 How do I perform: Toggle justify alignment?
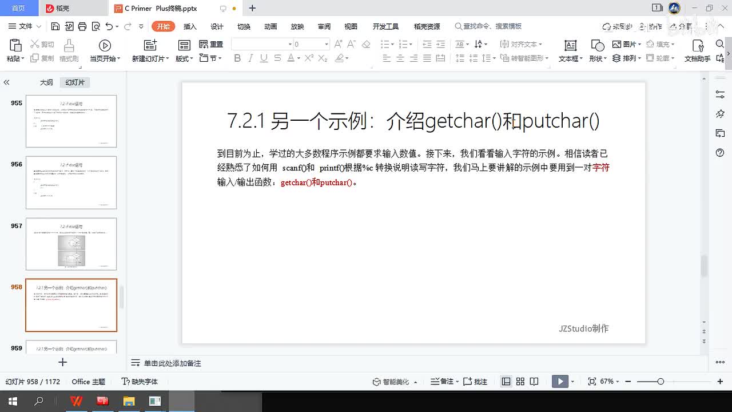pyautogui.click(x=427, y=58)
